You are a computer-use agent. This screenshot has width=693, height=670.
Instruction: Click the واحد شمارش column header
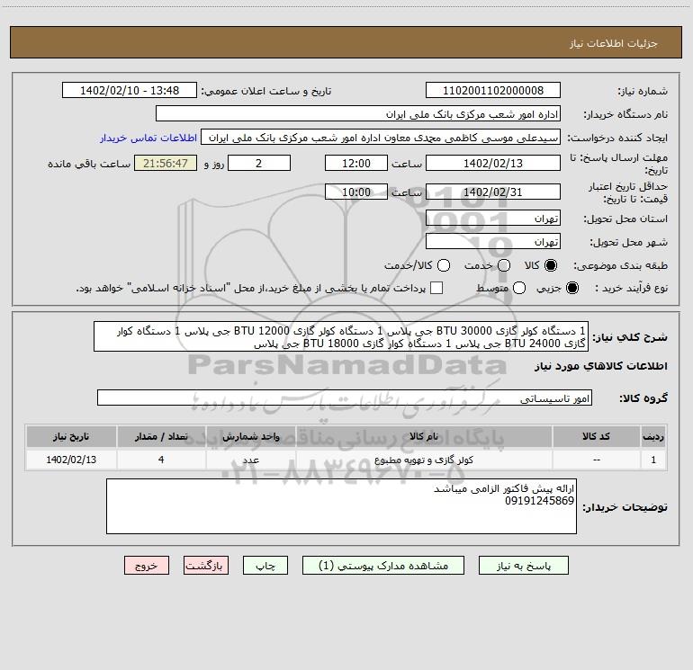coord(250,436)
